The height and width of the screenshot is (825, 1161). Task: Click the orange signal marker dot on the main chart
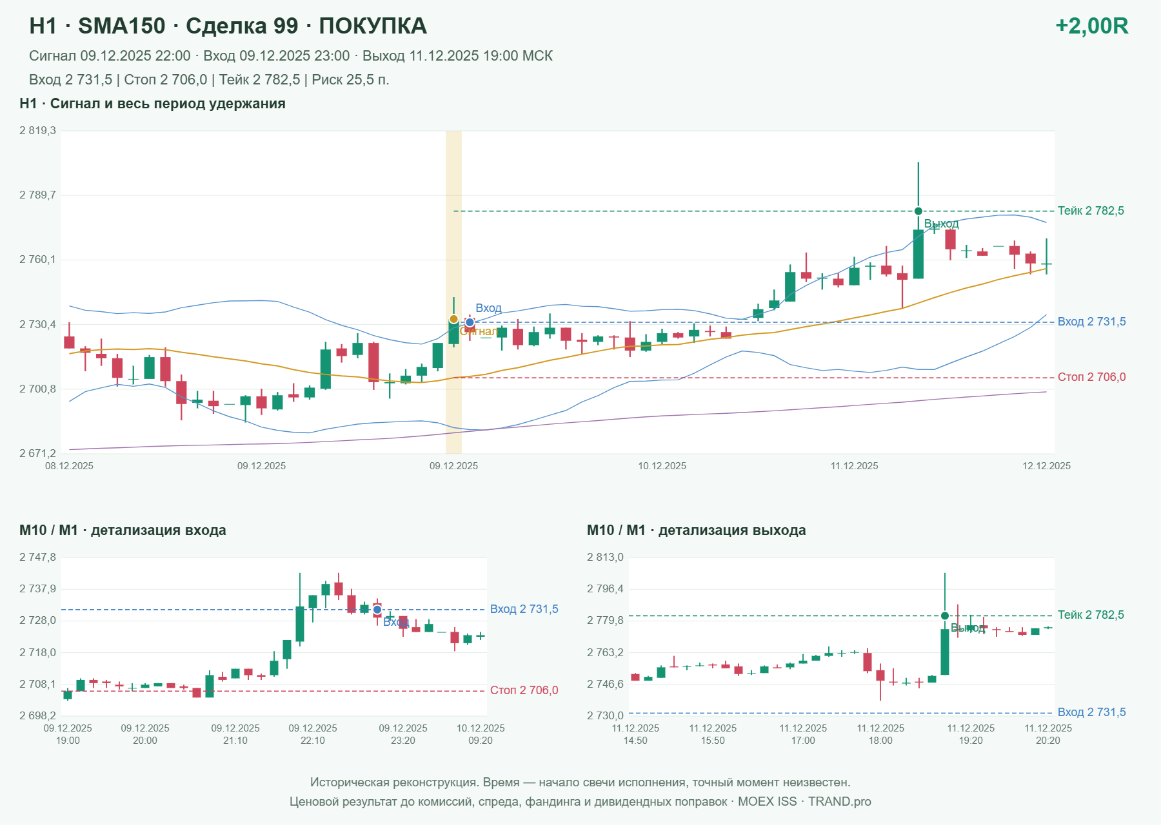453,319
